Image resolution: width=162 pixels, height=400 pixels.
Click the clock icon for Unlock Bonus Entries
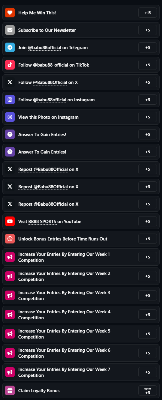(10, 239)
